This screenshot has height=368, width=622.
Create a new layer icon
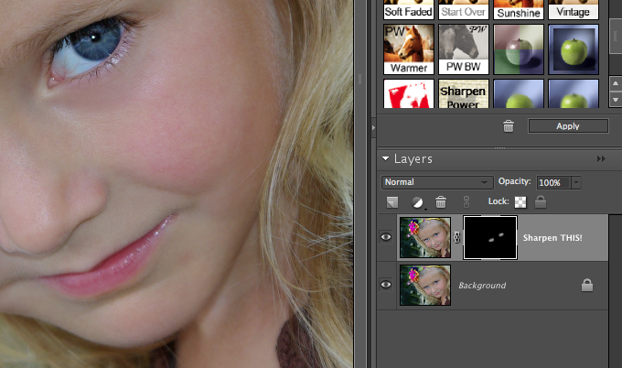pos(392,202)
